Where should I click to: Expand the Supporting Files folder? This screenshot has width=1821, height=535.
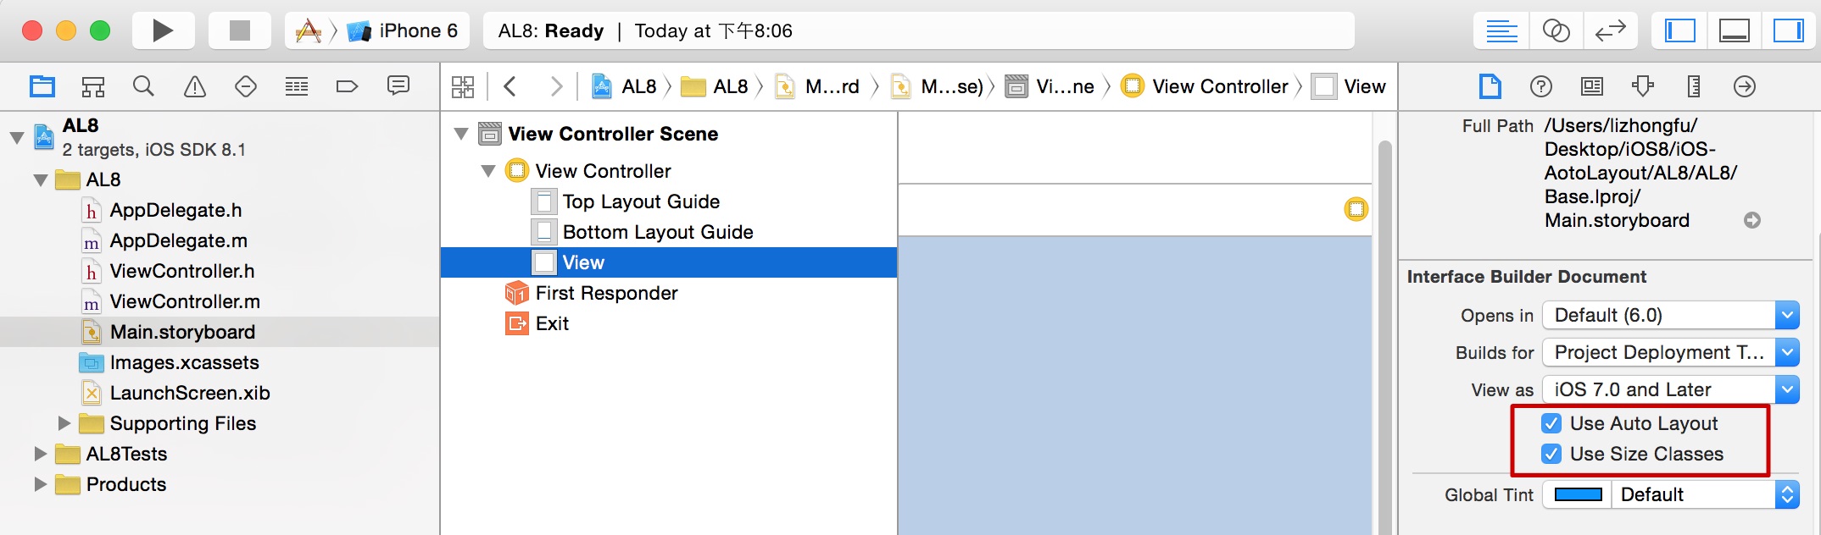click(64, 422)
